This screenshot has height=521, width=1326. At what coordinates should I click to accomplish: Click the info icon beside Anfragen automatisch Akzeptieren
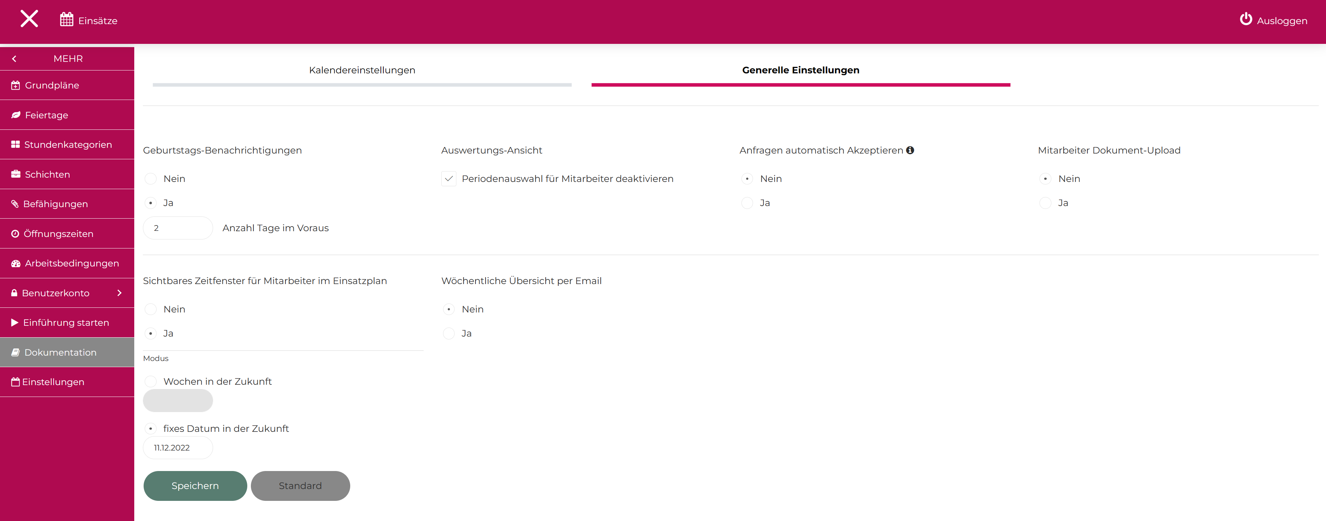coord(910,150)
